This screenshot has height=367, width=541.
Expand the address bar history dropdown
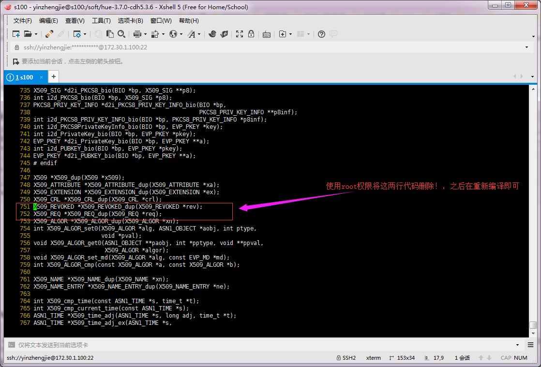[x=527, y=47]
